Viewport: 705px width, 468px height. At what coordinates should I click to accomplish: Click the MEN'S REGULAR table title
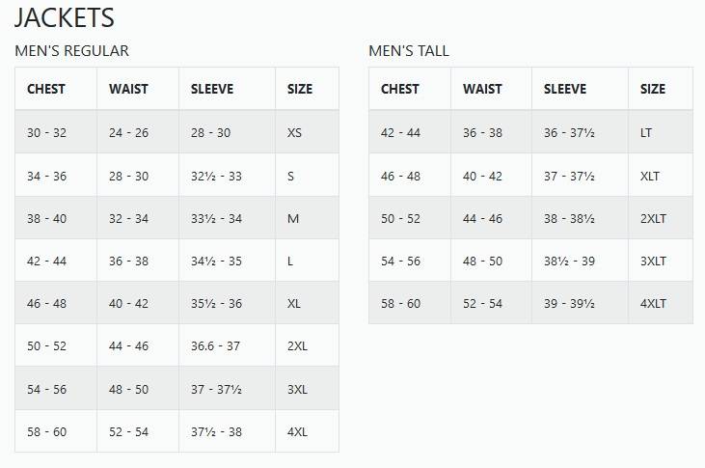coord(71,51)
